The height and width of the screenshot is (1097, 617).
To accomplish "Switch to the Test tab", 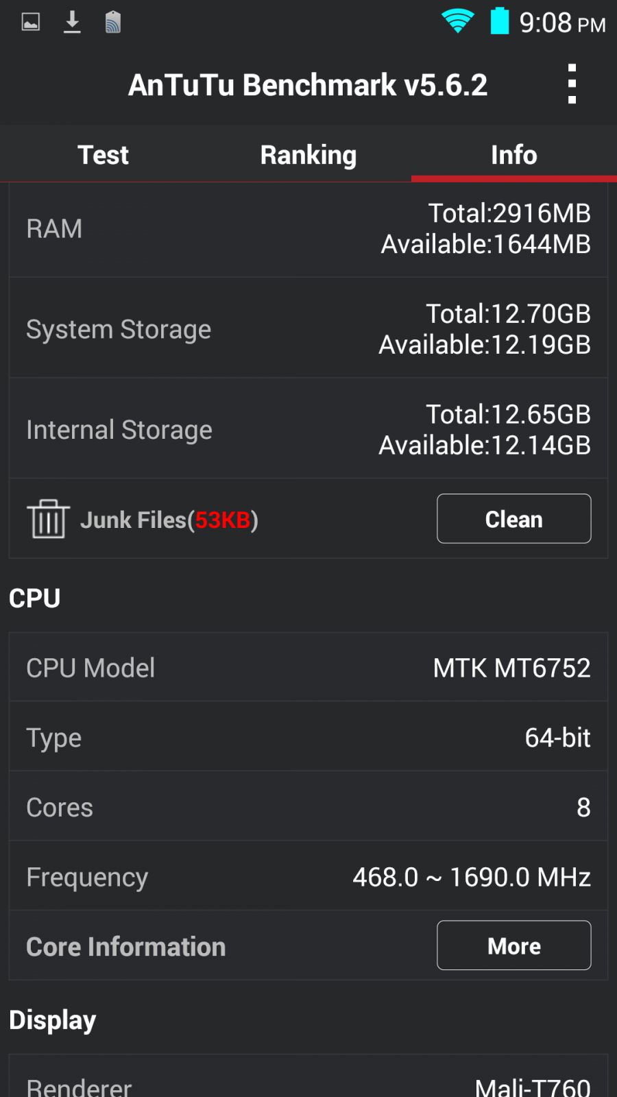I will pos(103,154).
